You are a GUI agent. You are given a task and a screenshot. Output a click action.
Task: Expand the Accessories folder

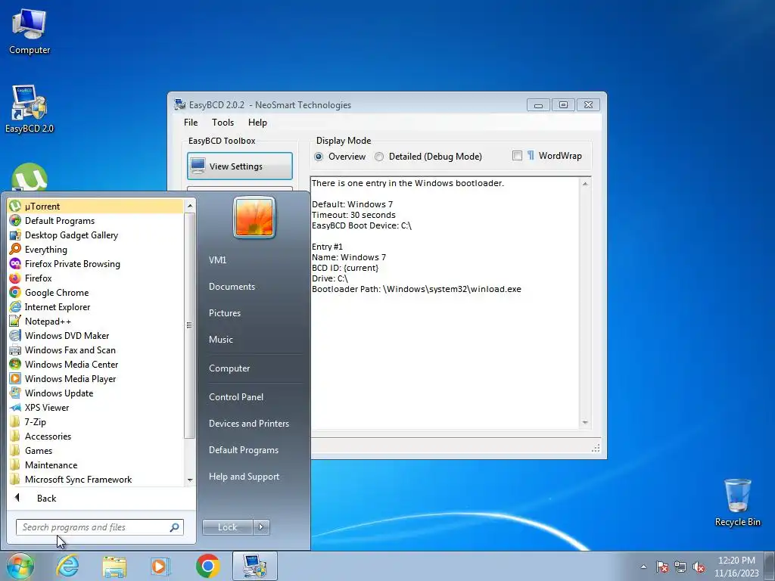pos(95,436)
